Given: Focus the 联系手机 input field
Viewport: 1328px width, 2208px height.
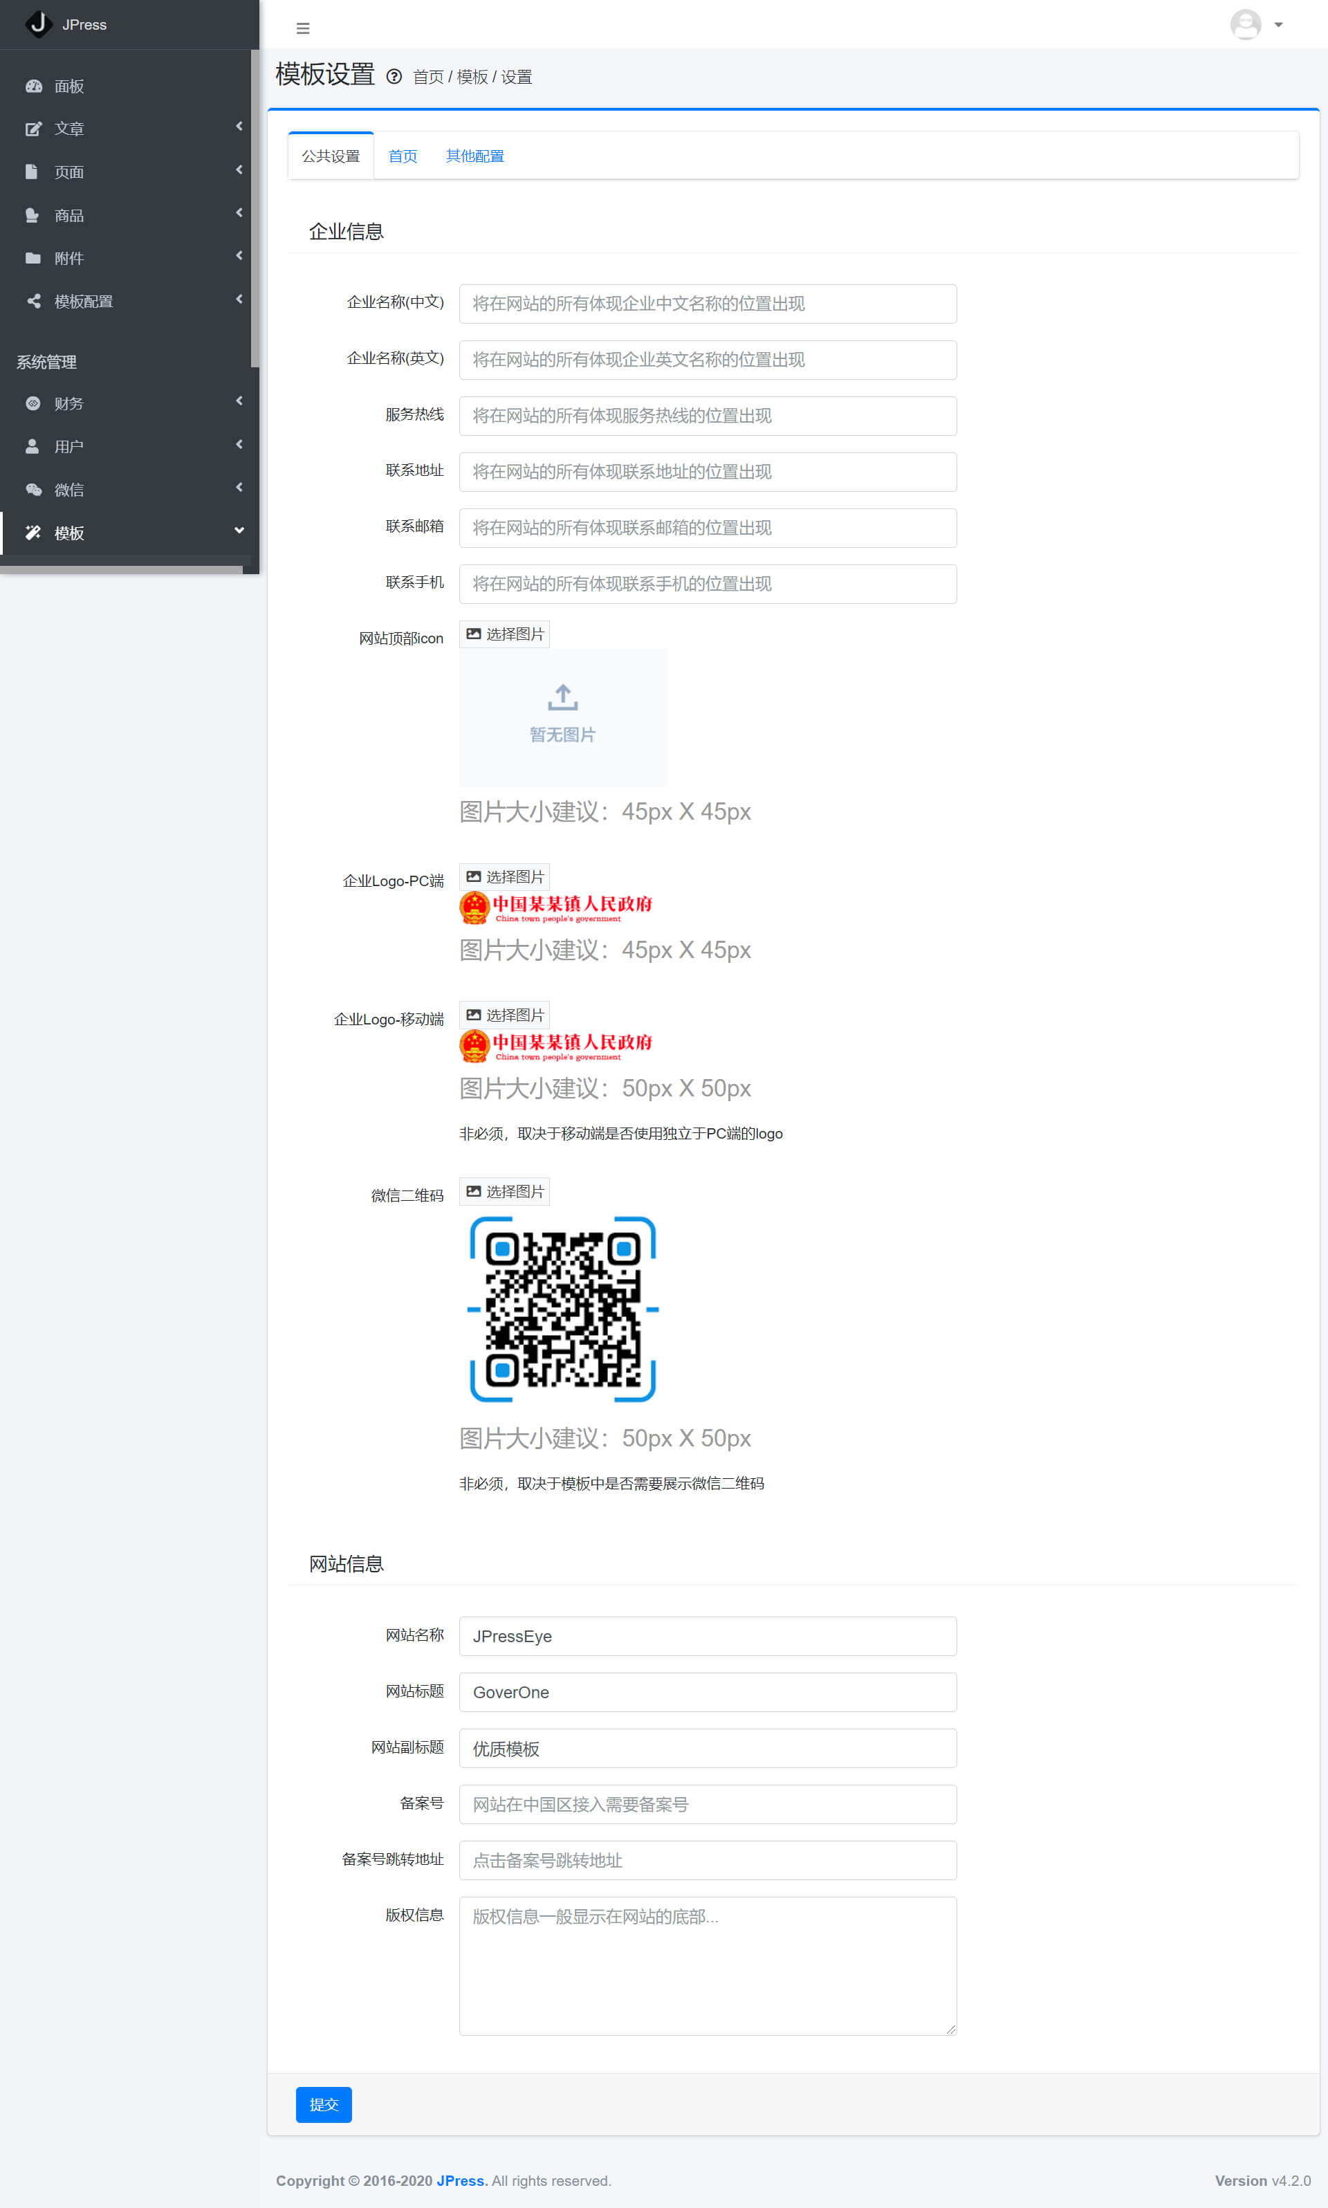Looking at the screenshot, I should click(708, 584).
